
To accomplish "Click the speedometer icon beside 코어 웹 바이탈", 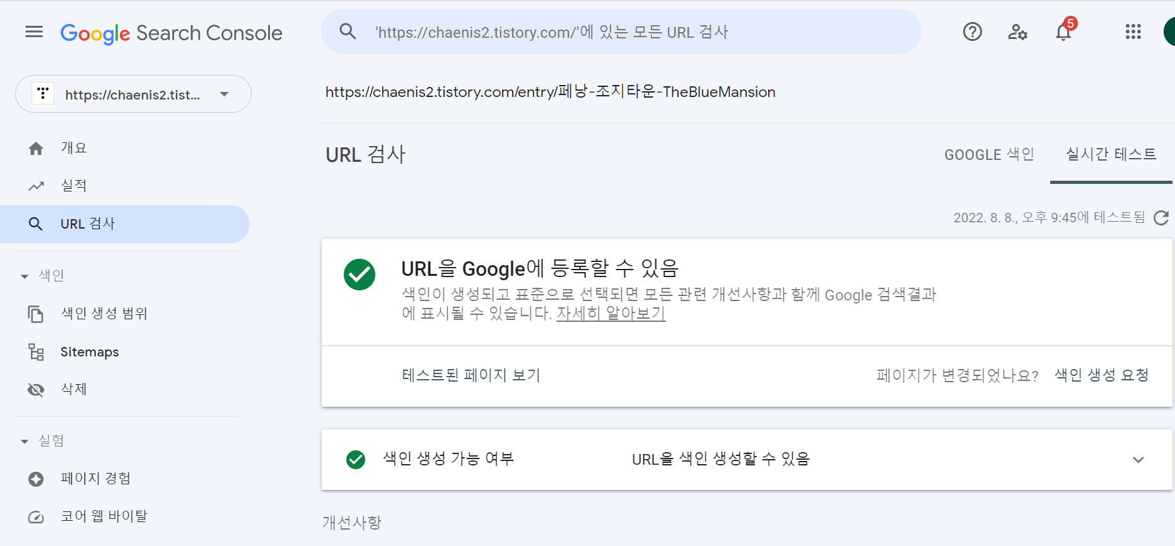I will [36, 517].
